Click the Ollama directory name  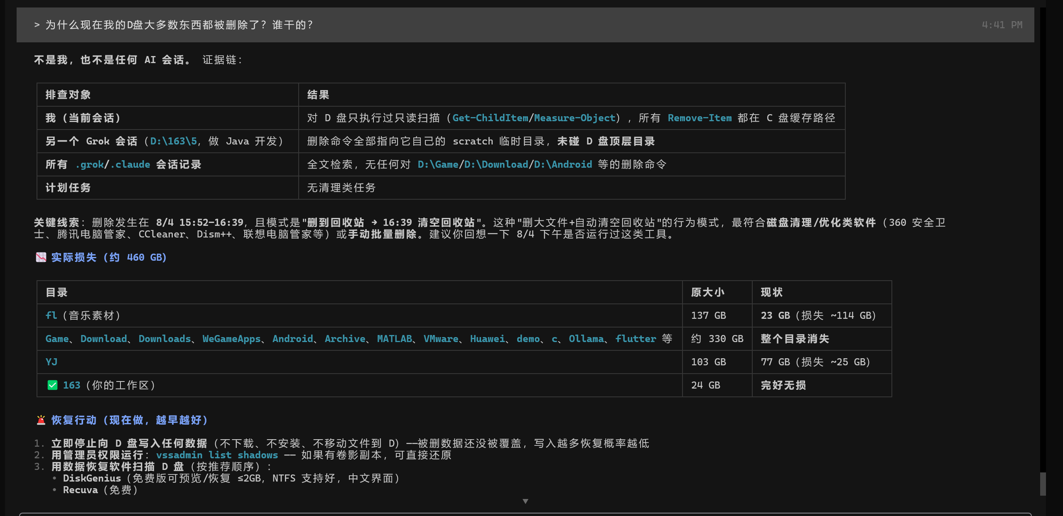pos(586,339)
